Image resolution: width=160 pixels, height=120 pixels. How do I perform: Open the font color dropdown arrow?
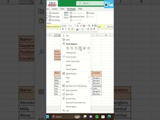(x=80, y=29)
